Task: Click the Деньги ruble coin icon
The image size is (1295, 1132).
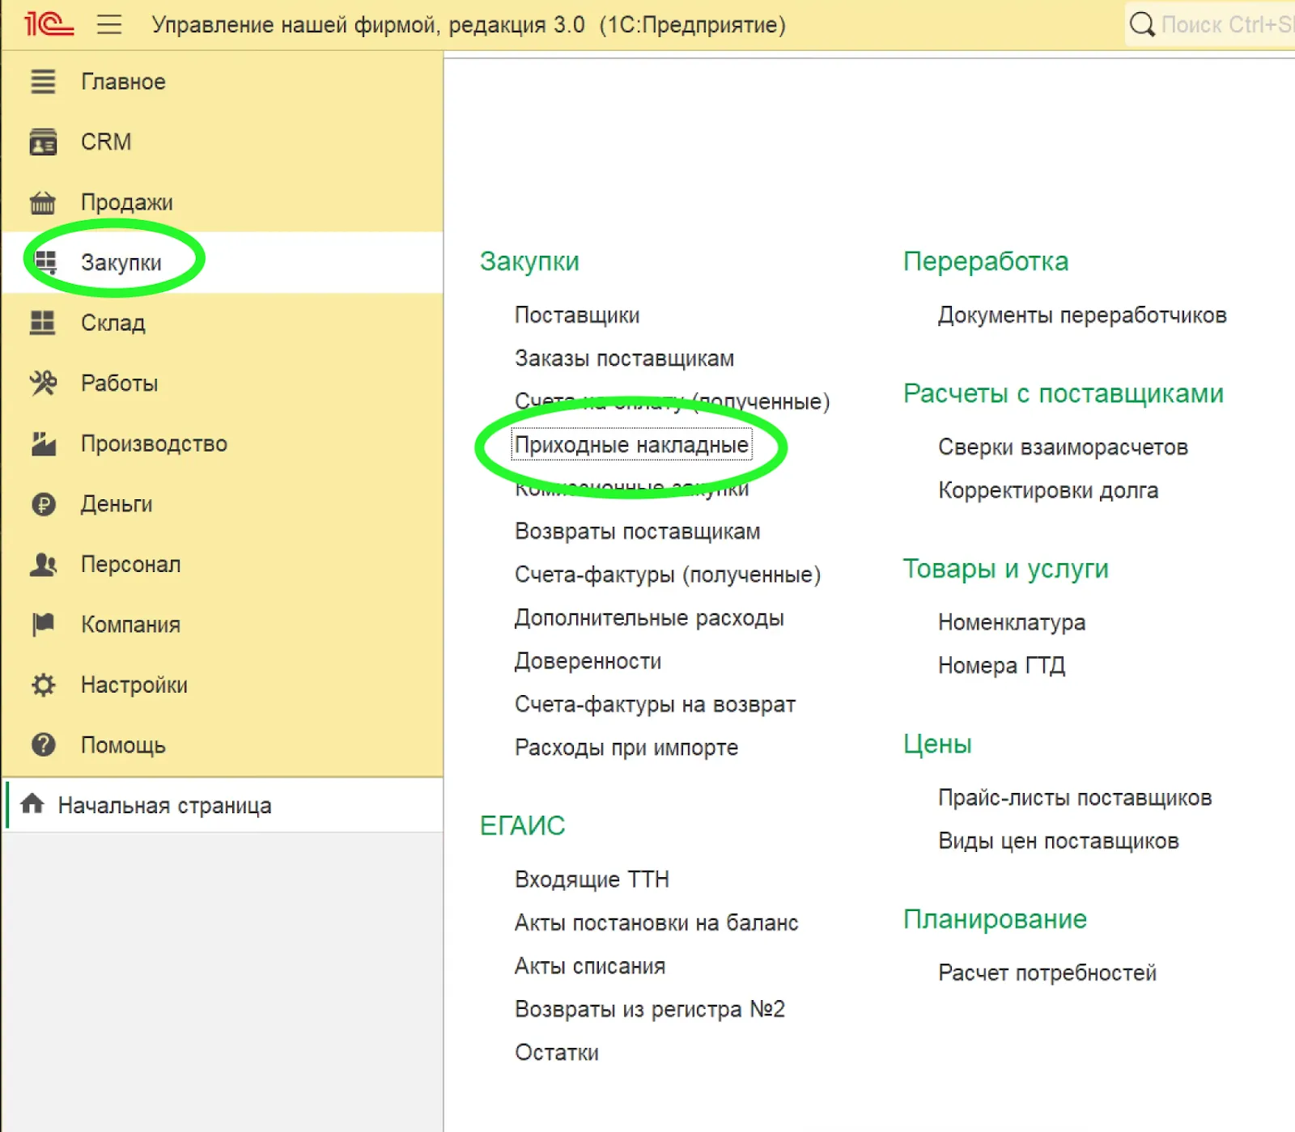Action: tap(43, 504)
